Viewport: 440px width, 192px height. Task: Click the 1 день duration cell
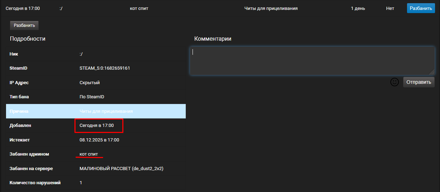coord(358,8)
